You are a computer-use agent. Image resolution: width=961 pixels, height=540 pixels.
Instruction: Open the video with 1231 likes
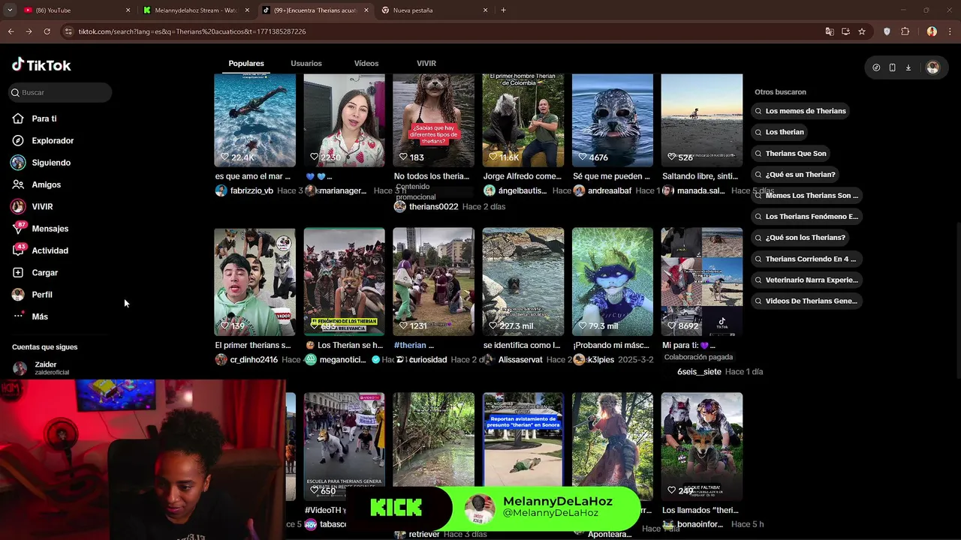click(433, 281)
